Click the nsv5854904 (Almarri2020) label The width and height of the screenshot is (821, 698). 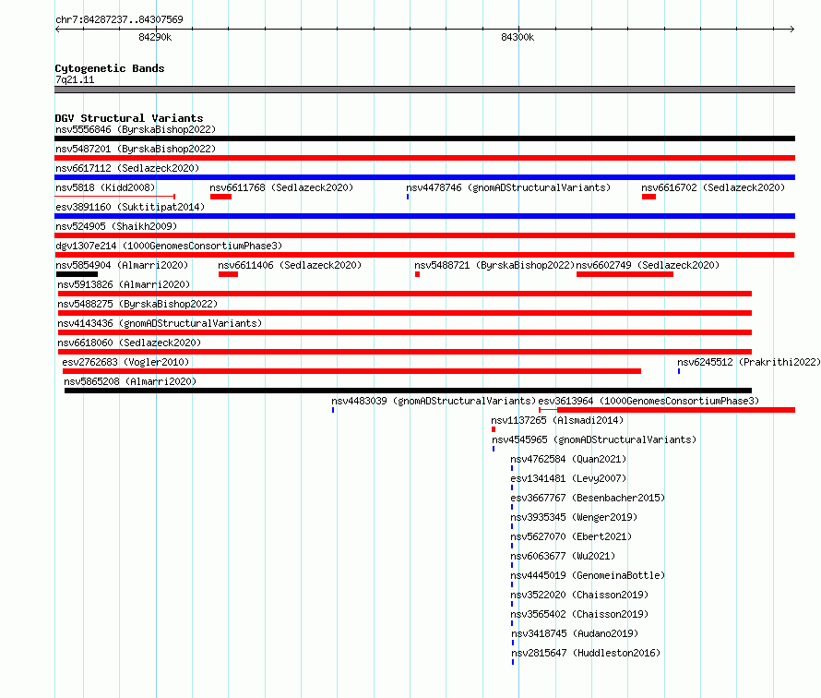coord(122,265)
